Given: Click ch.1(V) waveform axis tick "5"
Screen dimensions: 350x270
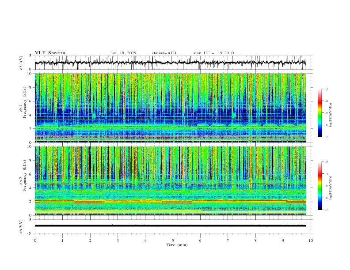Looking at the screenshot, I should click(x=30, y=56).
